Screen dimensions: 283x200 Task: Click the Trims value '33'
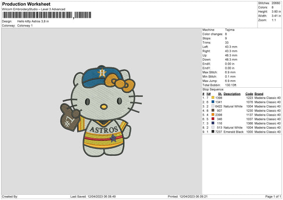tap(227, 42)
